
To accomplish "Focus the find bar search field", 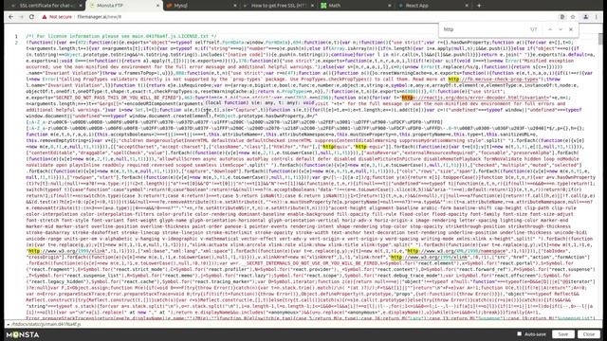I will [484, 29].
